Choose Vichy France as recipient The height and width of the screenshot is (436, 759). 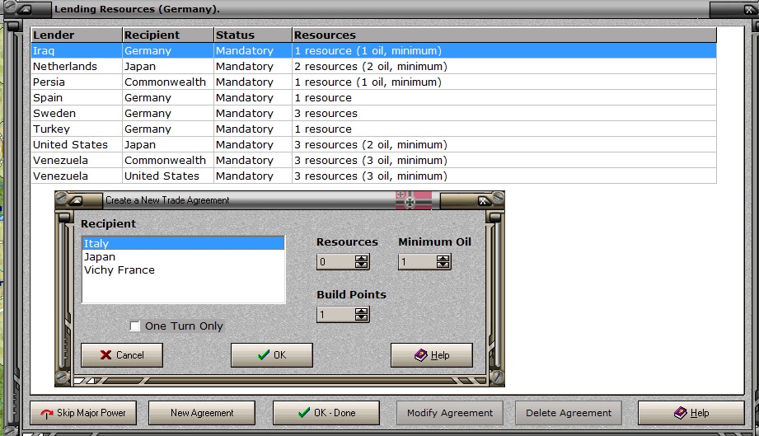[184, 270]
